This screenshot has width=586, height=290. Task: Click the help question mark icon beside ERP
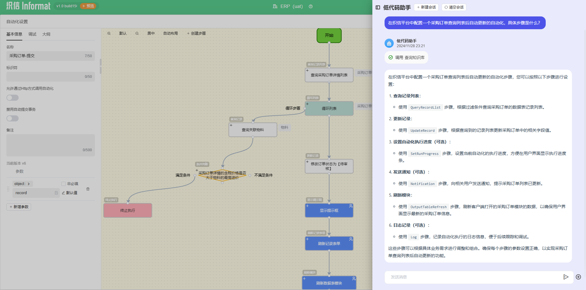tap(311, 6)
